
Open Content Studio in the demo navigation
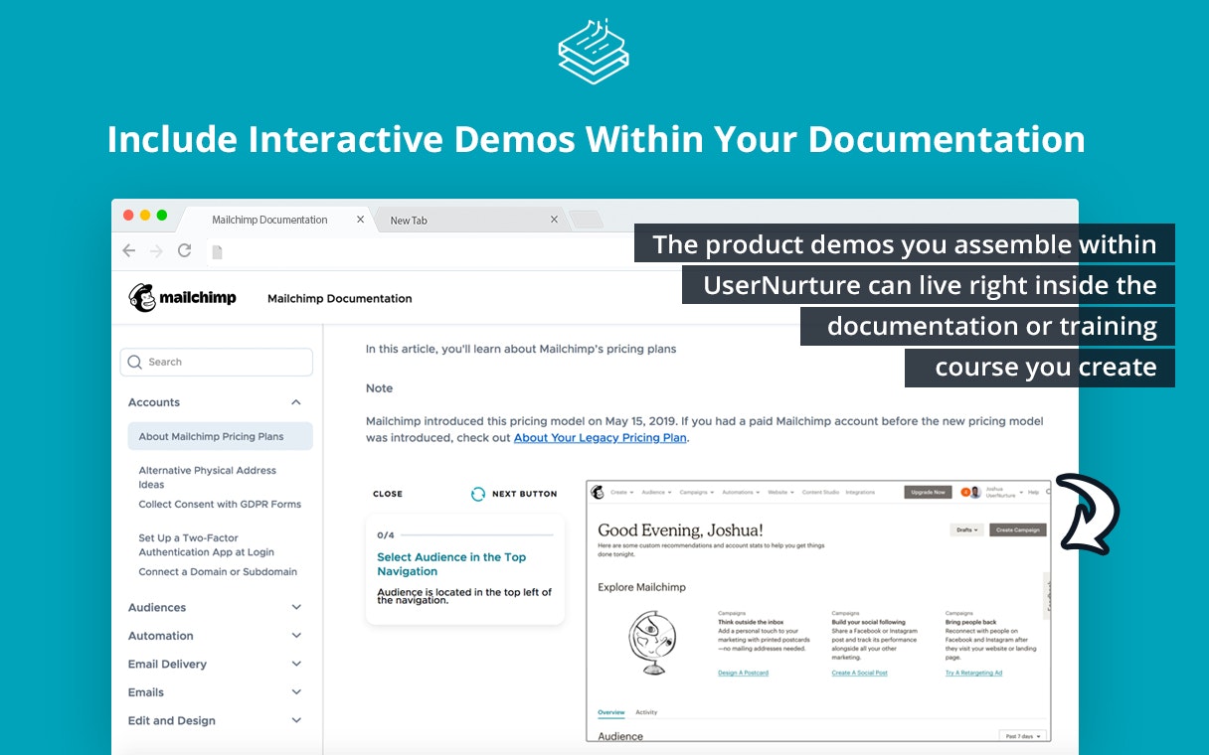pyautogui.click(x=819, y=492)
